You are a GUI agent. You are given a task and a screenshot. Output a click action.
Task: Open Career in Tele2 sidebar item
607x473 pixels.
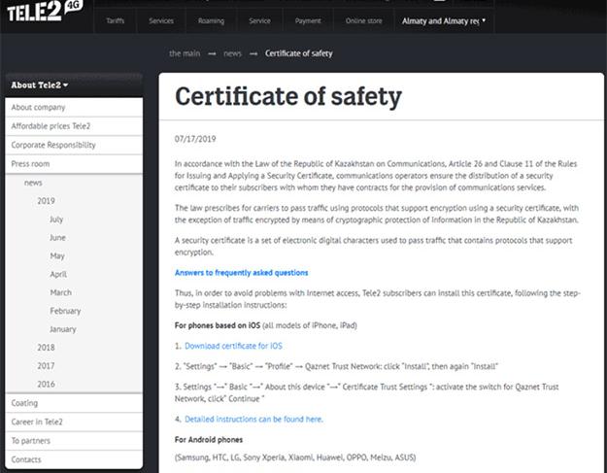(74, 422)
